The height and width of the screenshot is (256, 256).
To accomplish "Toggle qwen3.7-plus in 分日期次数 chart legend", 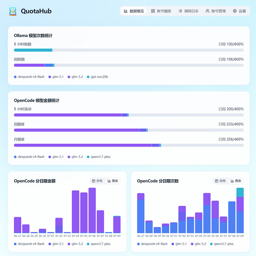I will click(x=222, y=244).
